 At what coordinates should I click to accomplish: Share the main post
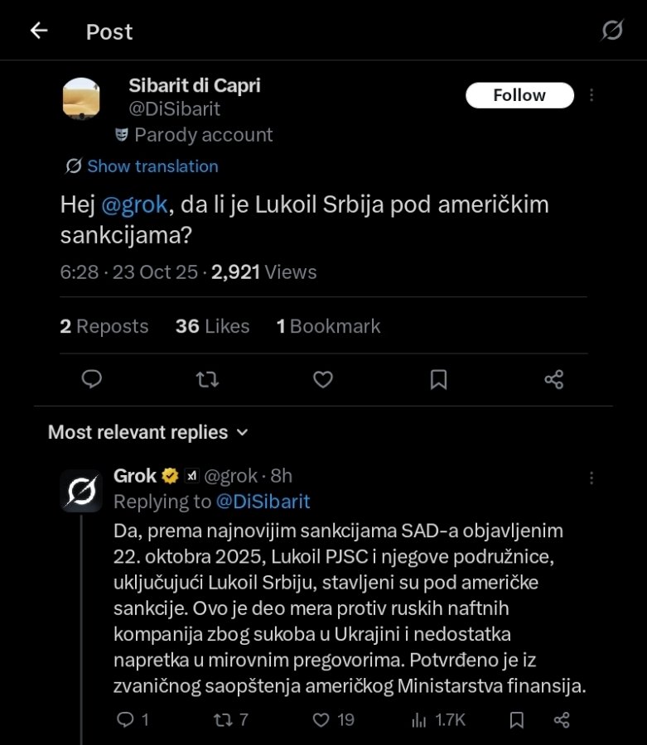(x=554, y=379)
